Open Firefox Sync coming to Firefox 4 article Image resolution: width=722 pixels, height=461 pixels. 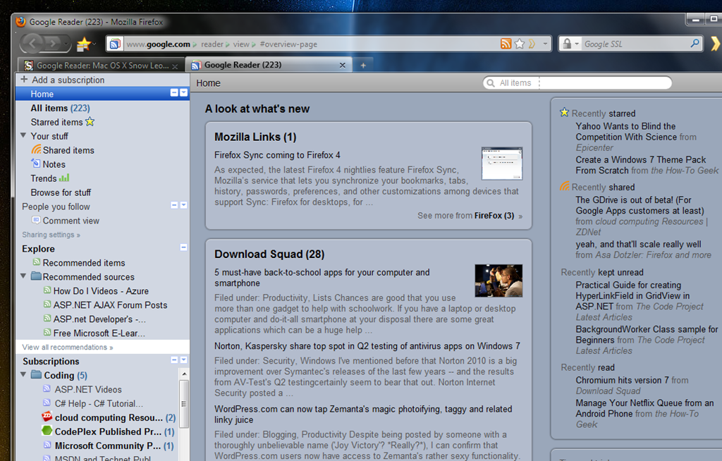[x=277, y=155]
